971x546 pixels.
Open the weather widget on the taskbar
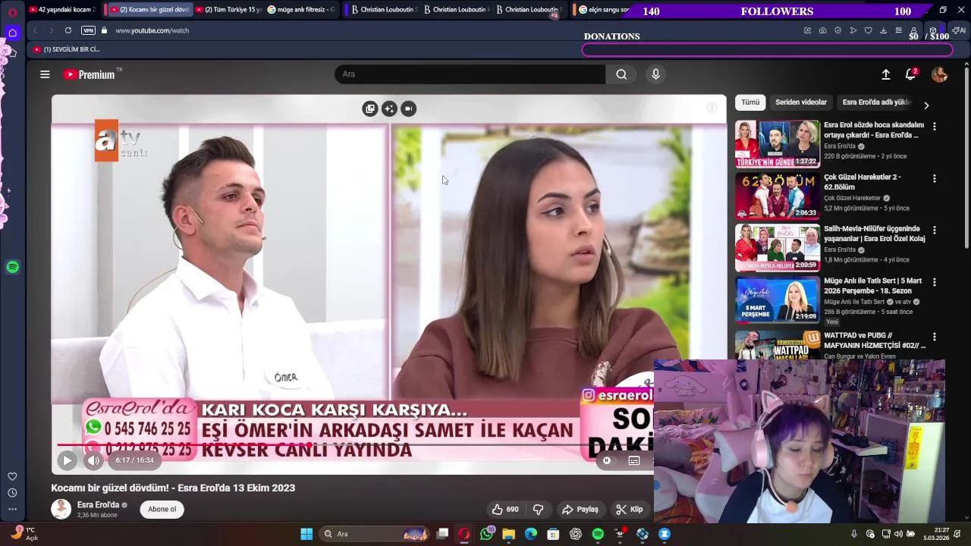[x=23, y=534]
